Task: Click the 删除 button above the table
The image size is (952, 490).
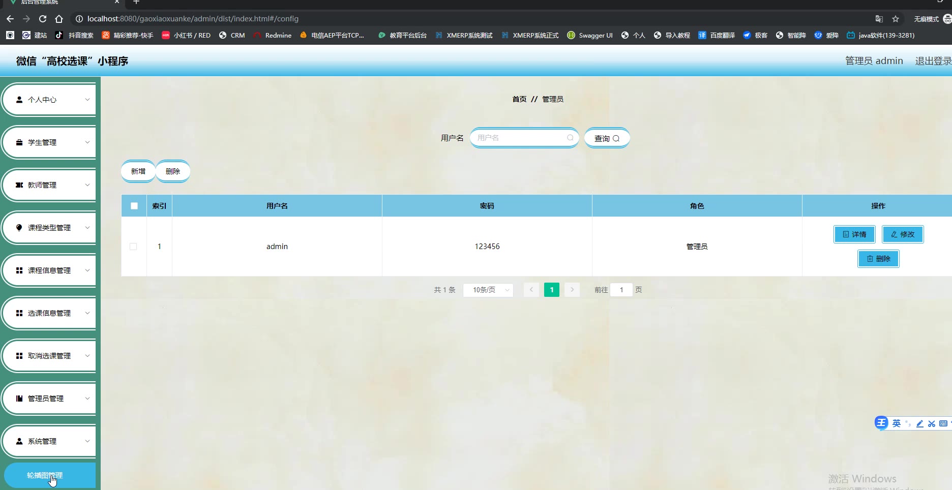Action: coord(173,171)
